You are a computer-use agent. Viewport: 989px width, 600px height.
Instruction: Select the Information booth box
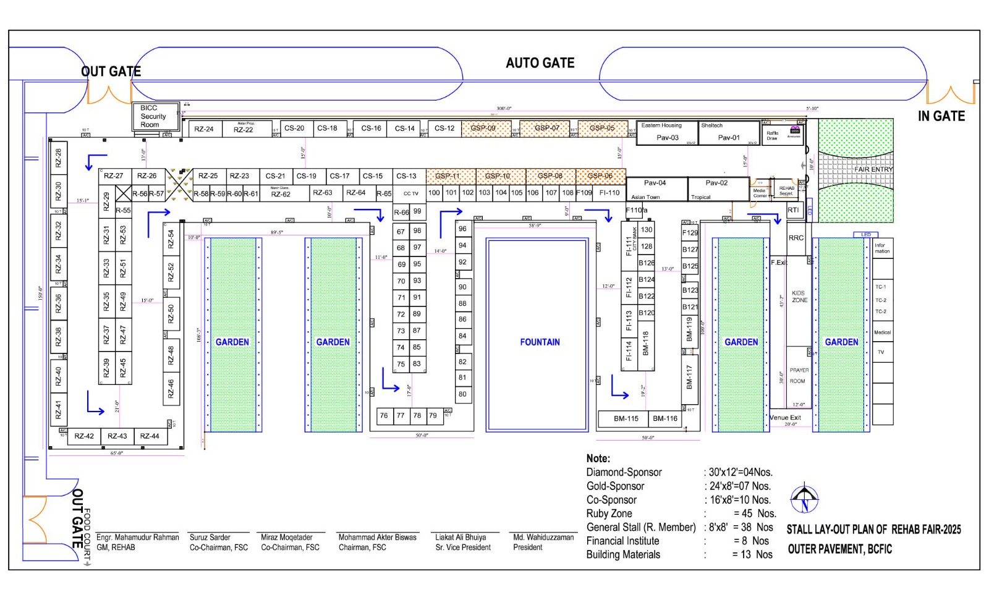(x=882, y=248)
